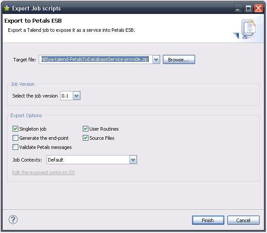Toggle the Source Files checkbox
This screenshot has width=267, height=233.
[x=86, y=138]
